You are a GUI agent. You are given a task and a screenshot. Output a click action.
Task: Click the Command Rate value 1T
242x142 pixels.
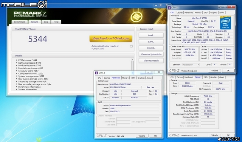point(208,117)
